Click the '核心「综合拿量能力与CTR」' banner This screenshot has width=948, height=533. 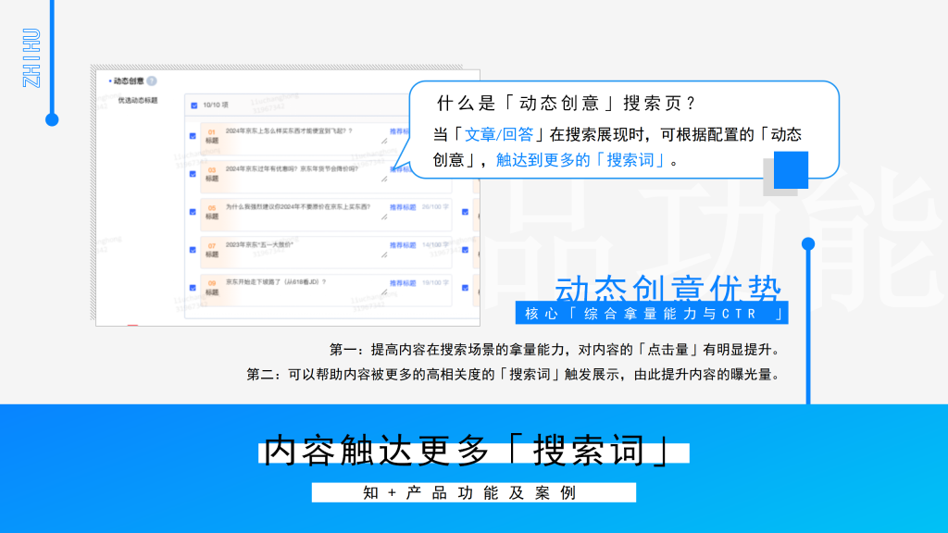(652, 313)
